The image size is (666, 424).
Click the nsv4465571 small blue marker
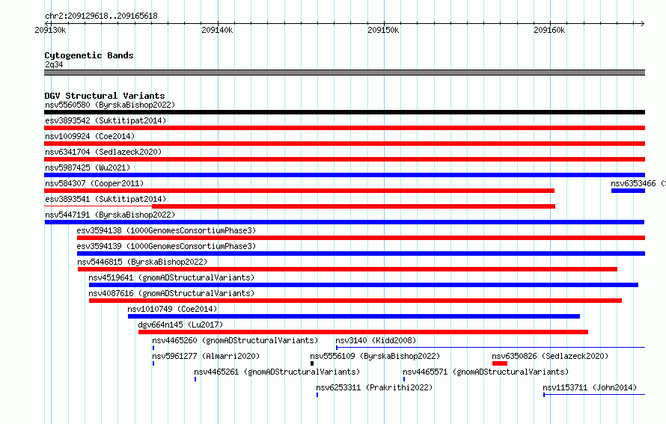tap(404, 379)
